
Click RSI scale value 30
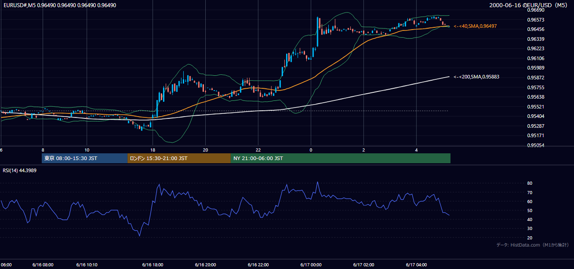click(x=530, y=229)
